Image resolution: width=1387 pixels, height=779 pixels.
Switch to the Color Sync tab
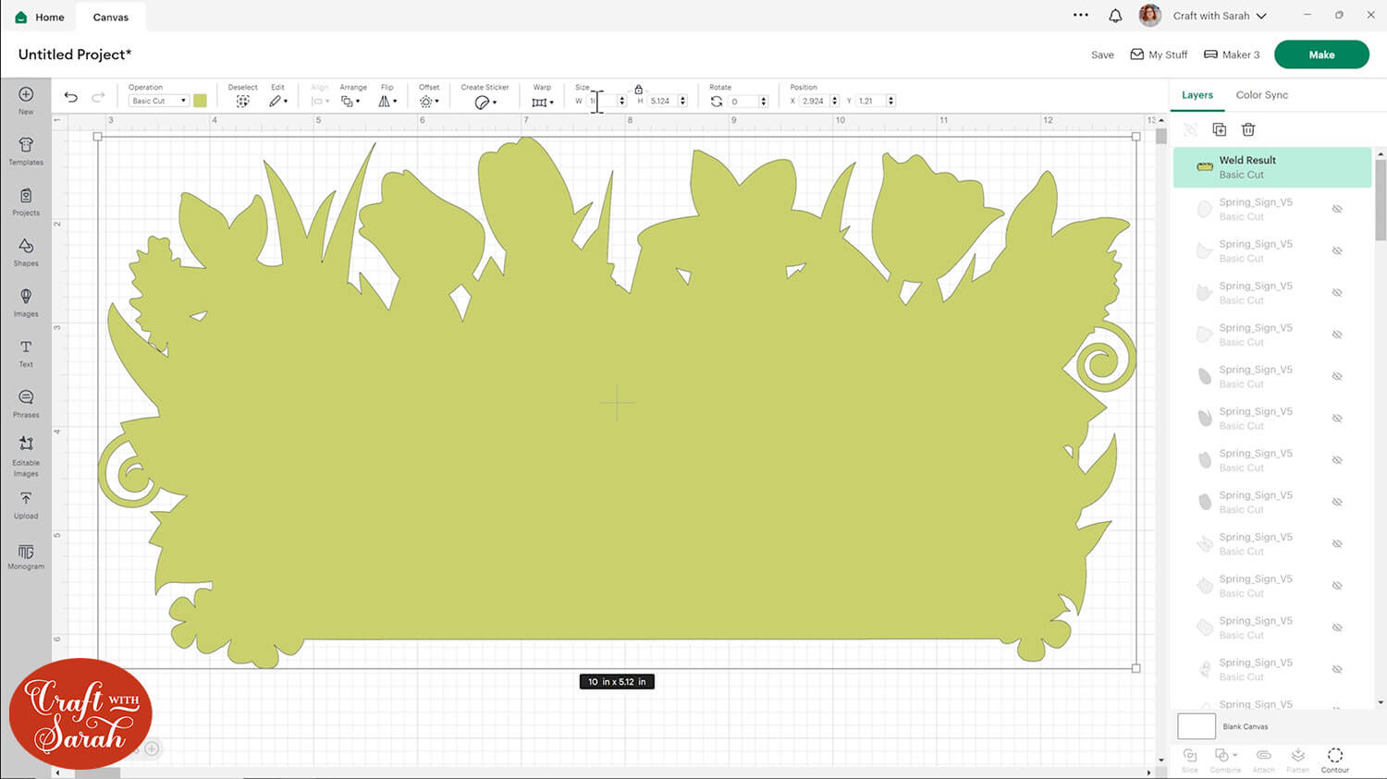point(1261,94)
